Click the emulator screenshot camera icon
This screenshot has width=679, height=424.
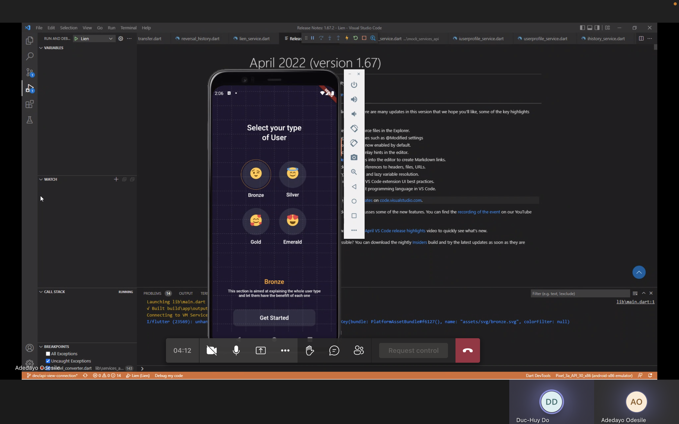[354, 157]
